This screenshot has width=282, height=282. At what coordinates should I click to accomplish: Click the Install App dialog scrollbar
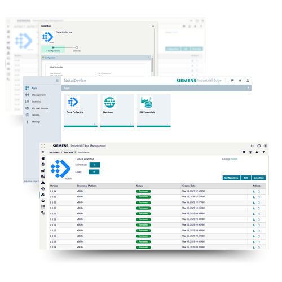[152, 64]
